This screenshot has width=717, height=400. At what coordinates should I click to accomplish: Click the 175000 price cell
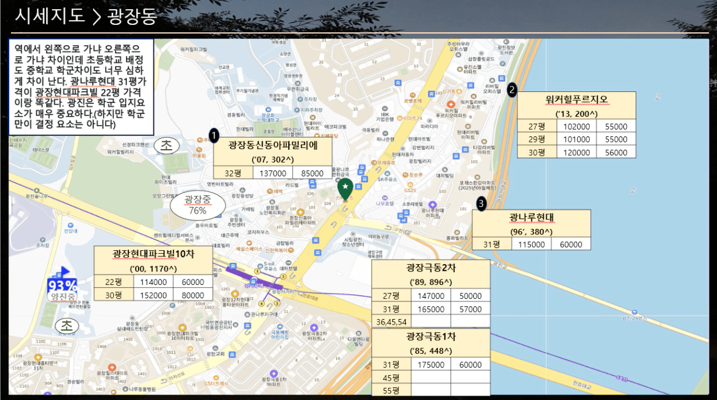point(431,364)
